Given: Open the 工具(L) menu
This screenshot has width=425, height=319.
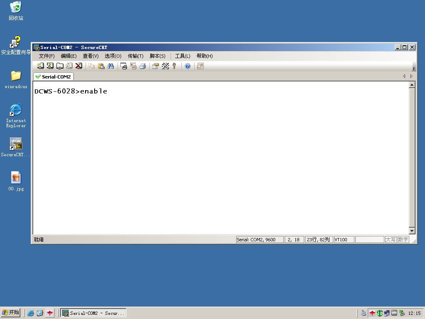Looking at the screenshot, I should [183, 56].
